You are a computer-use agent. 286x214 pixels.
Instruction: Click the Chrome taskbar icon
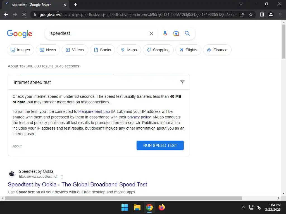click(x=149, y=207)
